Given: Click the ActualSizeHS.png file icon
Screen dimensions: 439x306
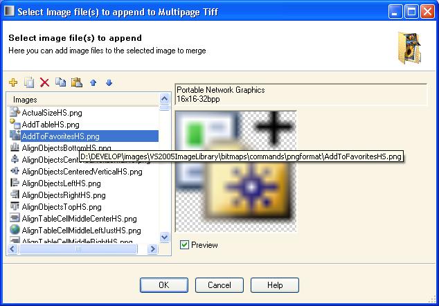Looking at the screenshot, I should point(15,112).
